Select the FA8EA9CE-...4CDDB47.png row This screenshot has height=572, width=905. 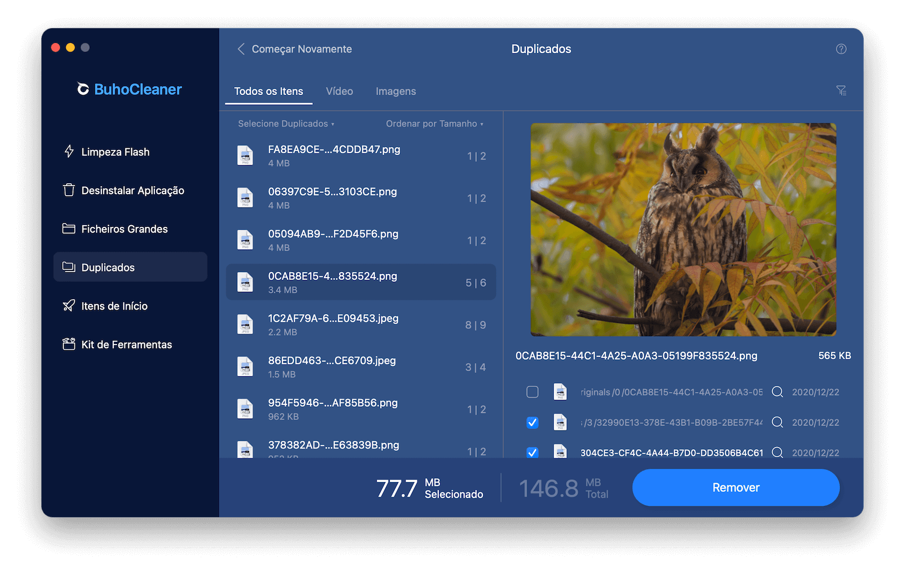361,156
